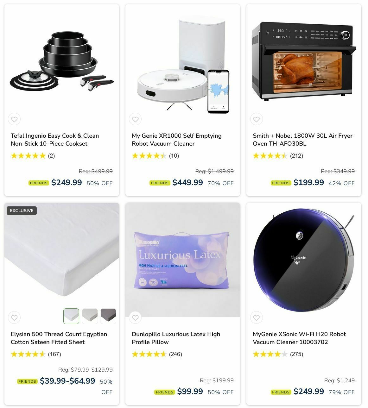Add MyGenie XSonic H20 to wishlist
The height and width of the screenshot is (408, 368).
pos(257,317)
